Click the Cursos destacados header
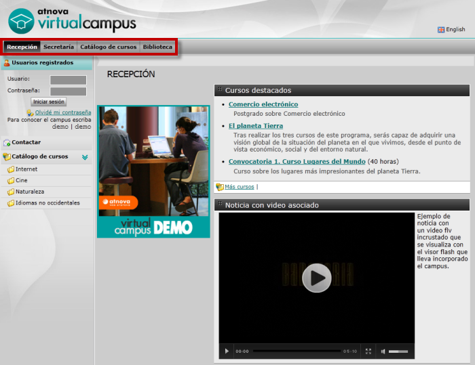The image size is (475, 365). [342, 91]
